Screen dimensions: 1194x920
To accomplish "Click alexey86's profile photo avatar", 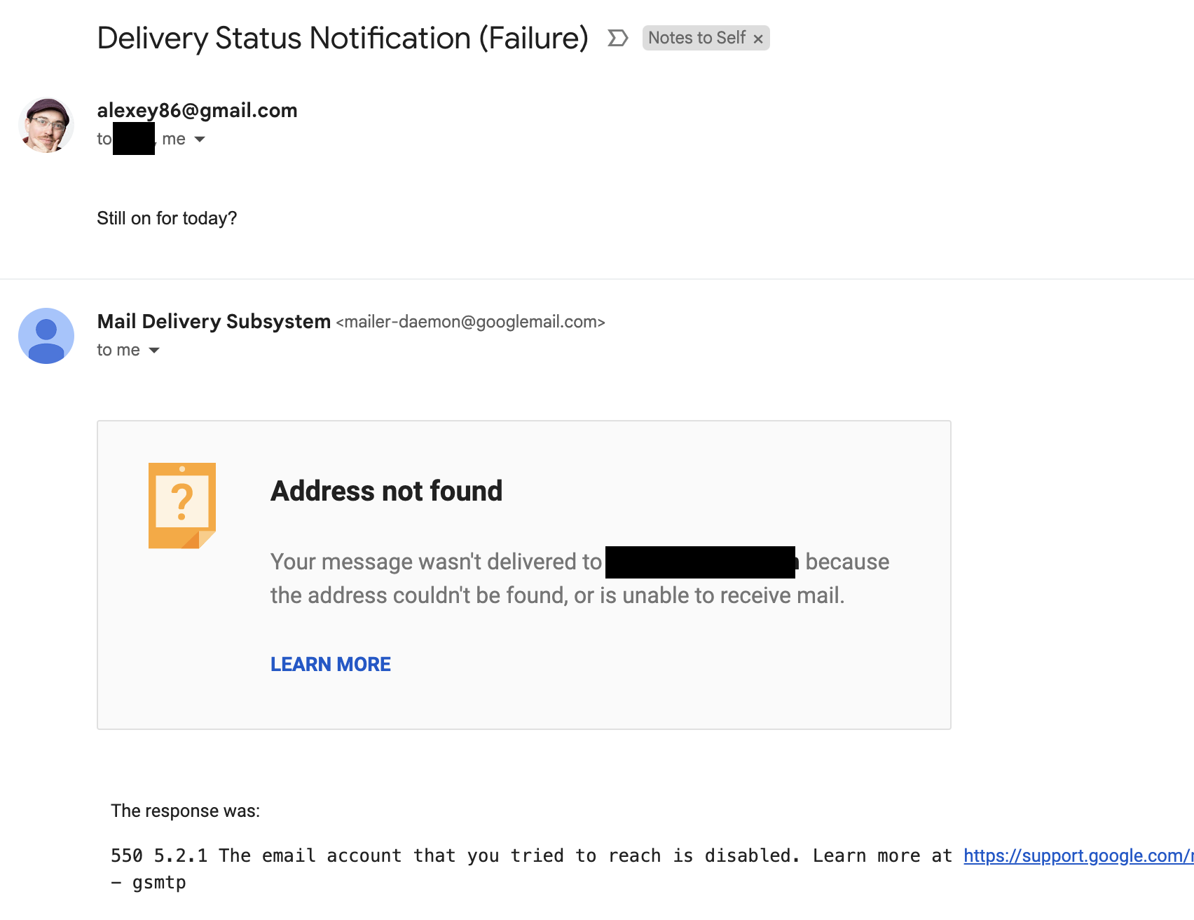I will coord(46,126).
